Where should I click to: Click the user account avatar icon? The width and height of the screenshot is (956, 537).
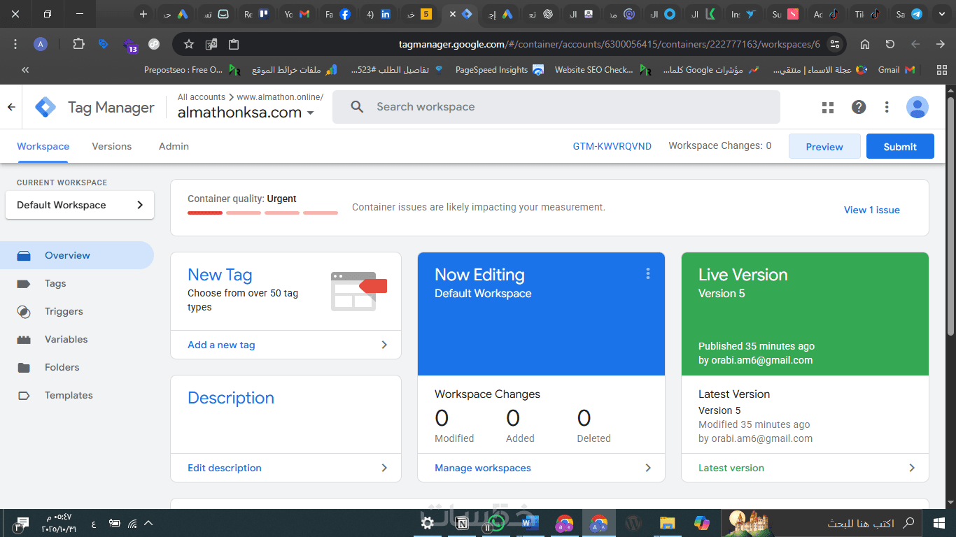[917, 107]
